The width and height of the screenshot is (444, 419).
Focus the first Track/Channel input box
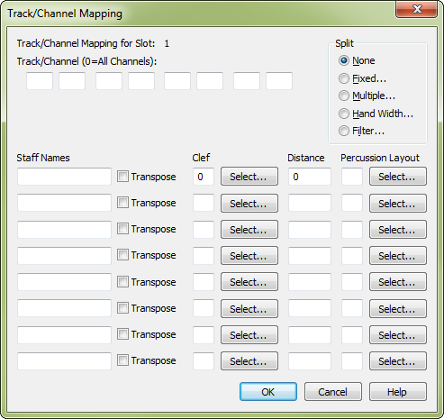pyautogui.click(x=40, y=81)
